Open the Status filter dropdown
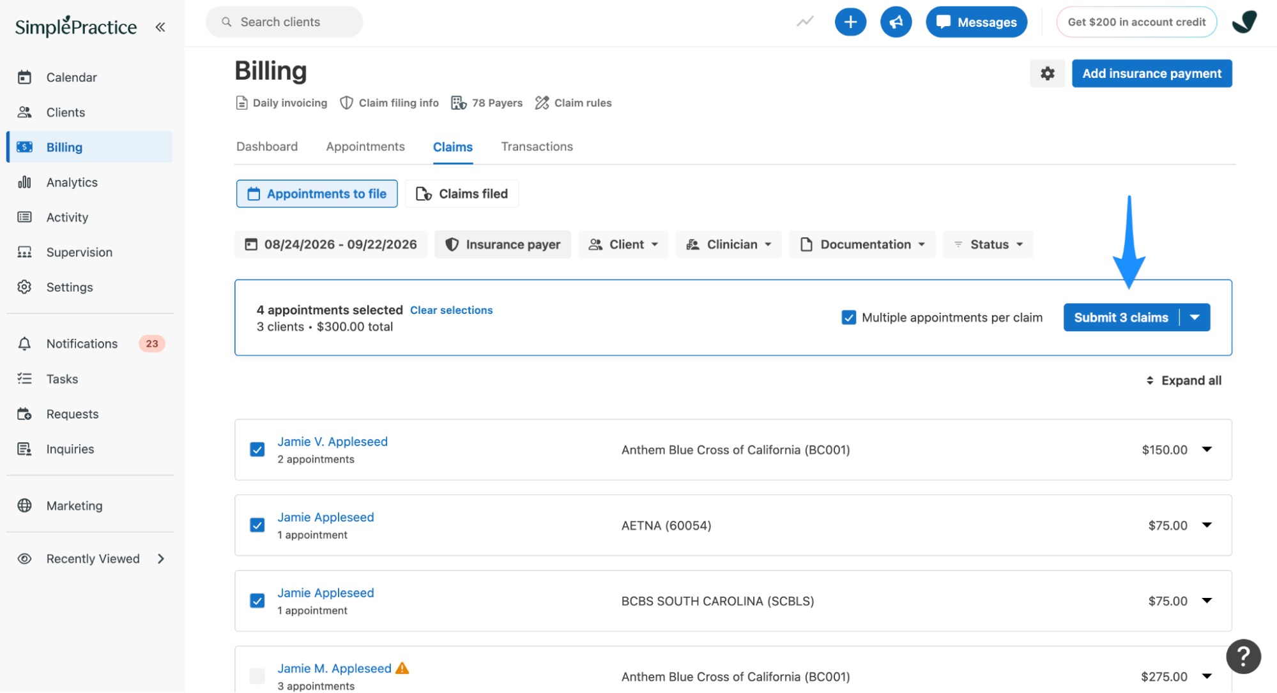Screen dimensions: 1277x693 click(x=988, y=244)
